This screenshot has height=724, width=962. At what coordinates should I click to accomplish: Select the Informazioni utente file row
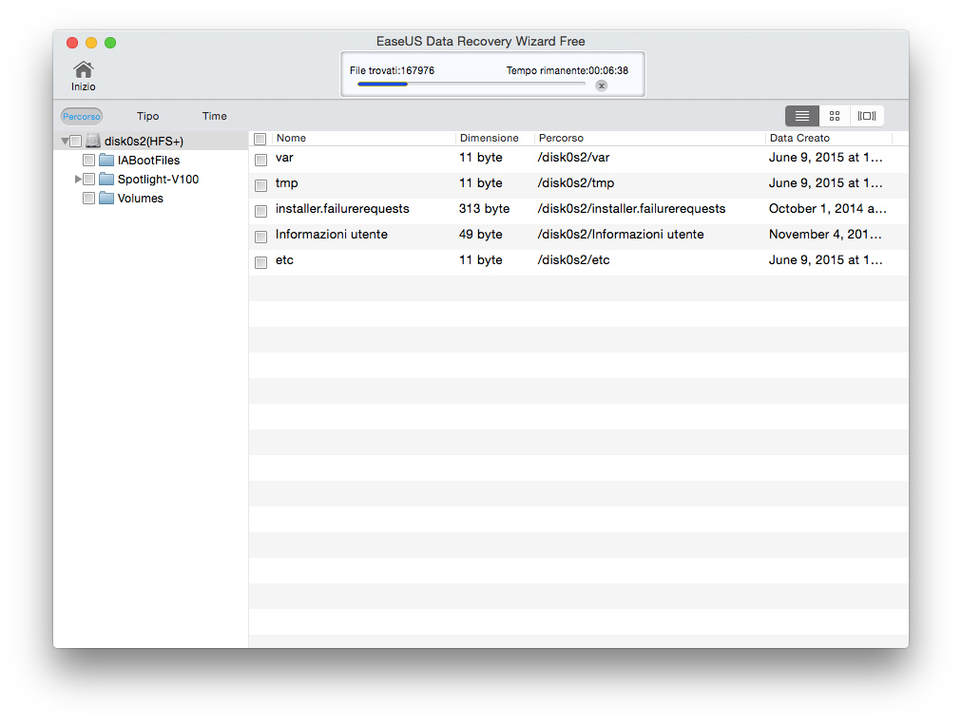coord(332,235)
